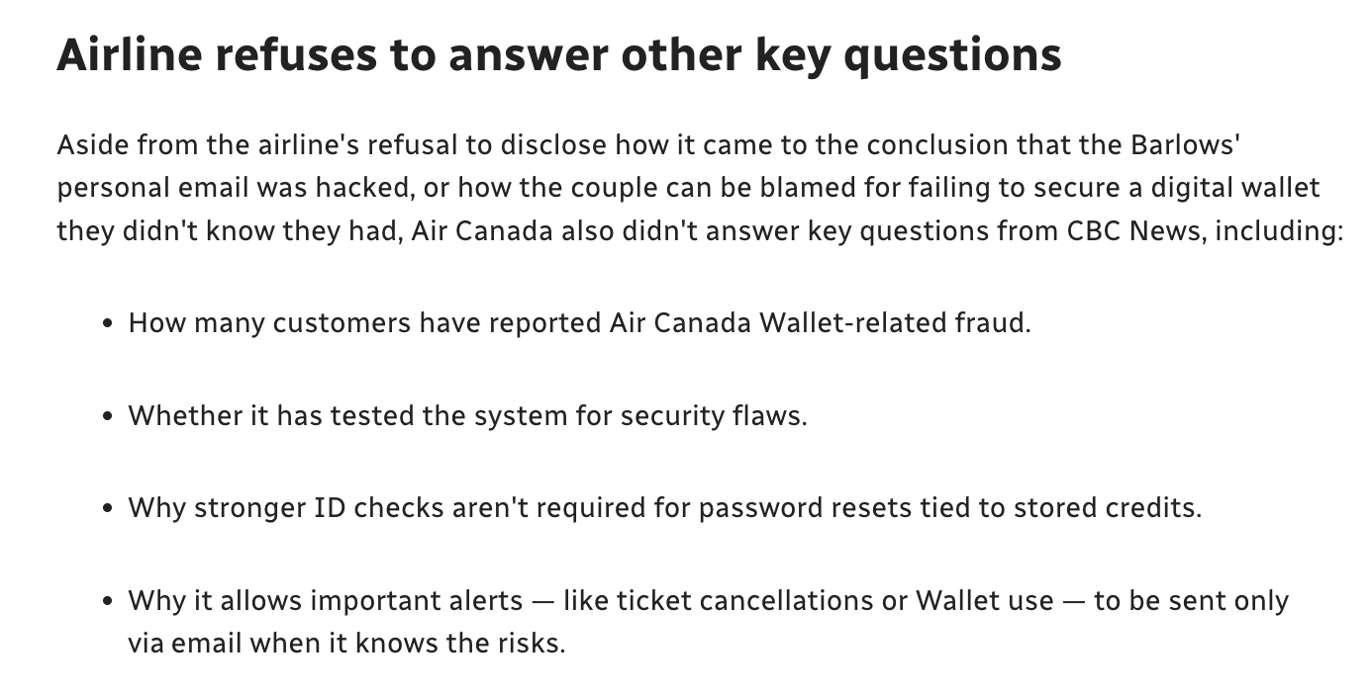Click the bullet dot before "Why stronger ID checks"
This screenshot has width=1372, height=694.
(x=108, y=509)
